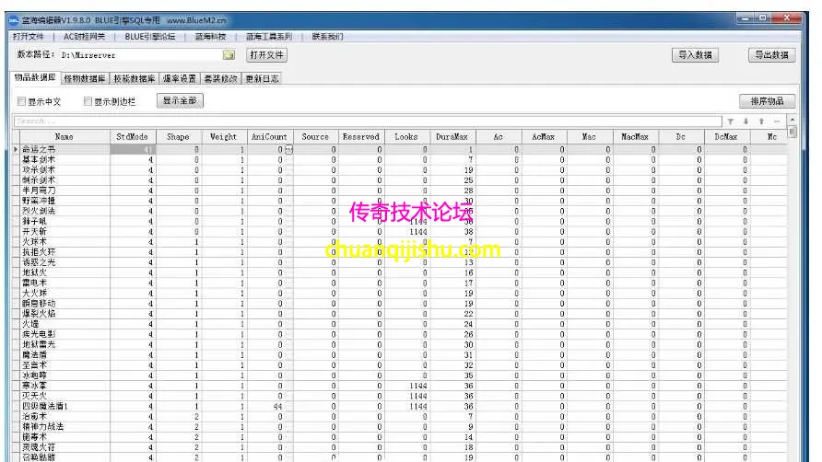Sort by the Looks column header

click(x=406, y=137)
